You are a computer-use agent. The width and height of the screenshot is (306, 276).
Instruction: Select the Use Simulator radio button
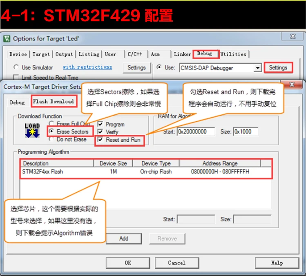coord(16,67)
